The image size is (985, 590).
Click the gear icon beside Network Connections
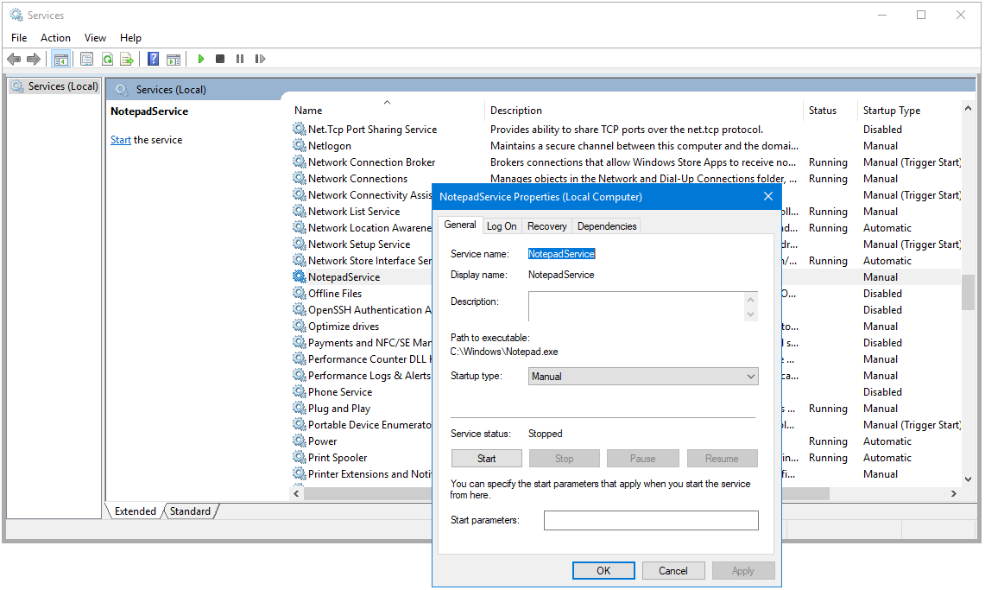pyautogui.click(x=299, y=179)
